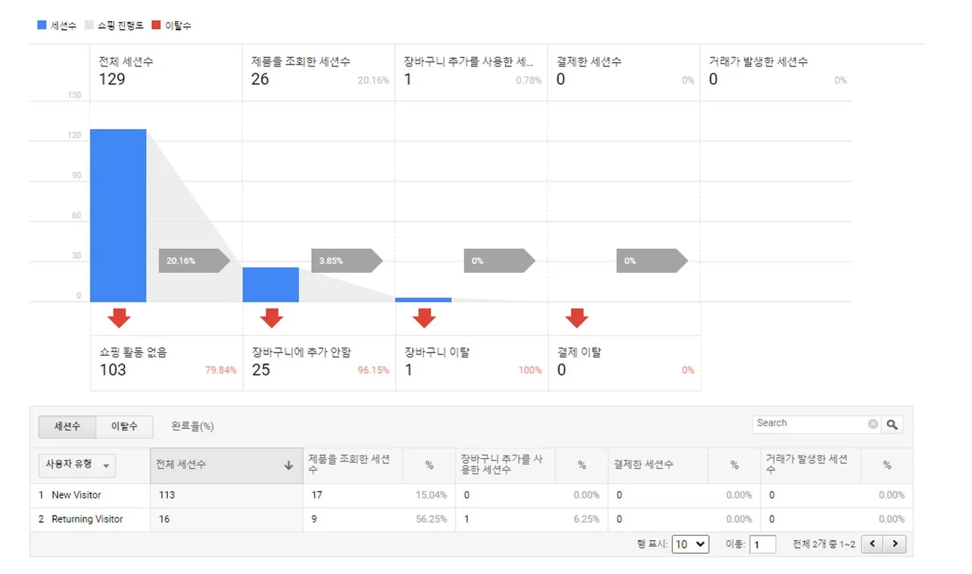Viewport: 972px width, 574px height.
Task: Click the red drop-off arrow above 장바구니에 추가 안함
Action: (271, 318)
